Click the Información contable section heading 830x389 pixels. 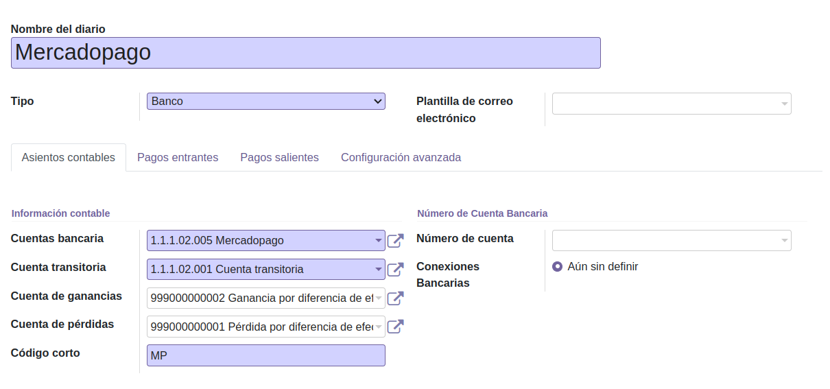60,213
